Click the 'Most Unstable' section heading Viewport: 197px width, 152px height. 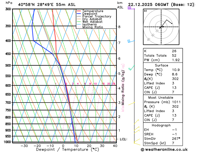coord(161,98)
